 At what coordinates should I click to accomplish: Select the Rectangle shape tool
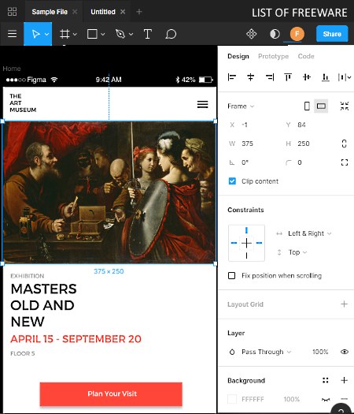92,34
